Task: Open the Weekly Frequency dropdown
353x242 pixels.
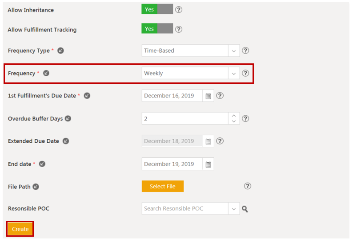Action: click(234, 74)
